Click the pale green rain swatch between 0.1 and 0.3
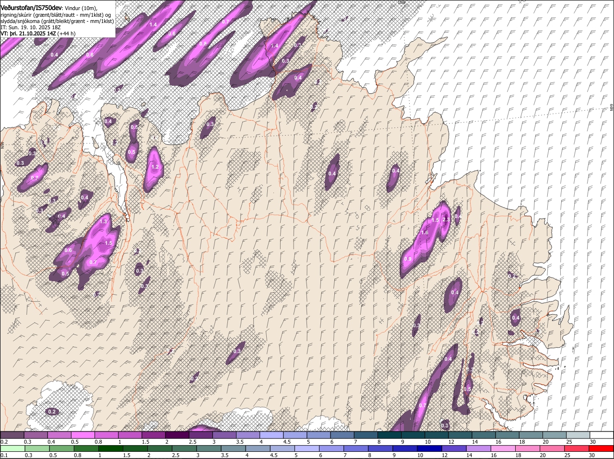This screenshot has height=459, width=614. click(x=13, y=448)
